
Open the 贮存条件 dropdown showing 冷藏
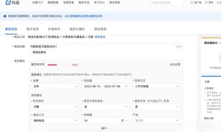[x=55, y=107]
